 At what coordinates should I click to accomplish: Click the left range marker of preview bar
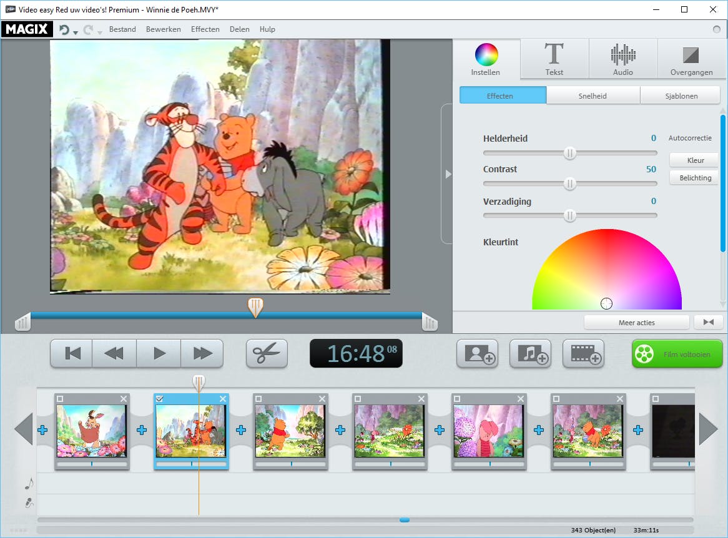[x=22, y=321]
